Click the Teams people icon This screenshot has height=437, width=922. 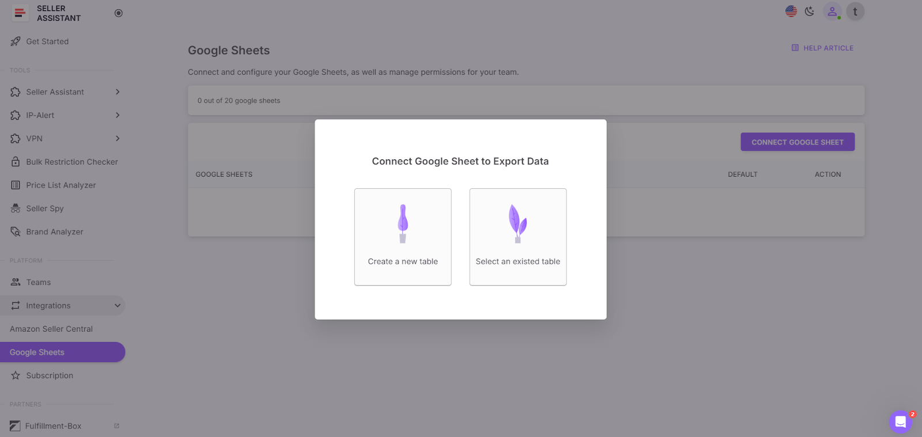point(16,282)
